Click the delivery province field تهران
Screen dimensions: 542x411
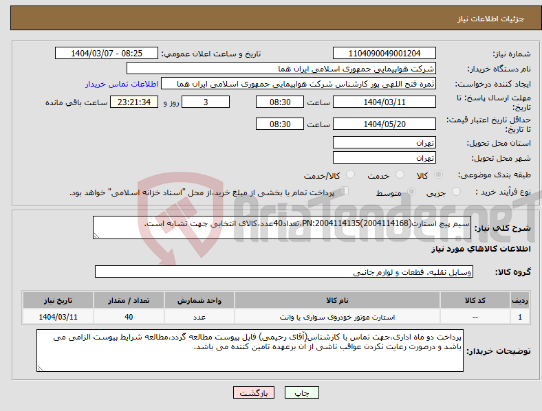click(x=384, y=142)
